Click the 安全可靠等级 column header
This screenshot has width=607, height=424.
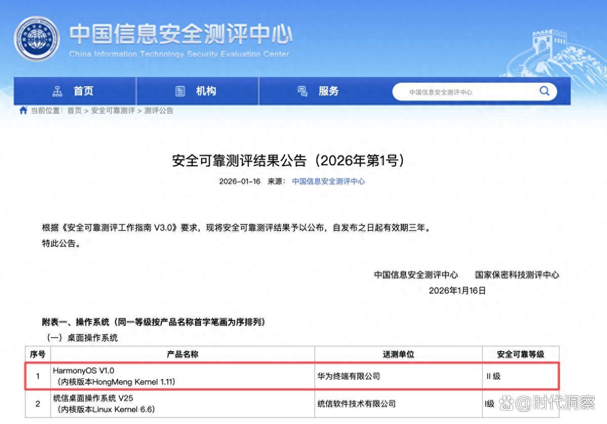(x=521, y=354)
